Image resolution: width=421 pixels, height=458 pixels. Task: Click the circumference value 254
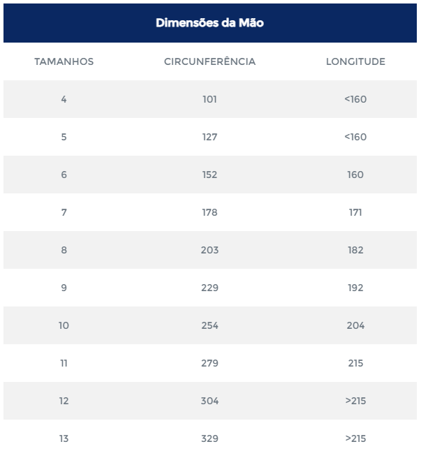pyautogui.click(x=209, y=325)
